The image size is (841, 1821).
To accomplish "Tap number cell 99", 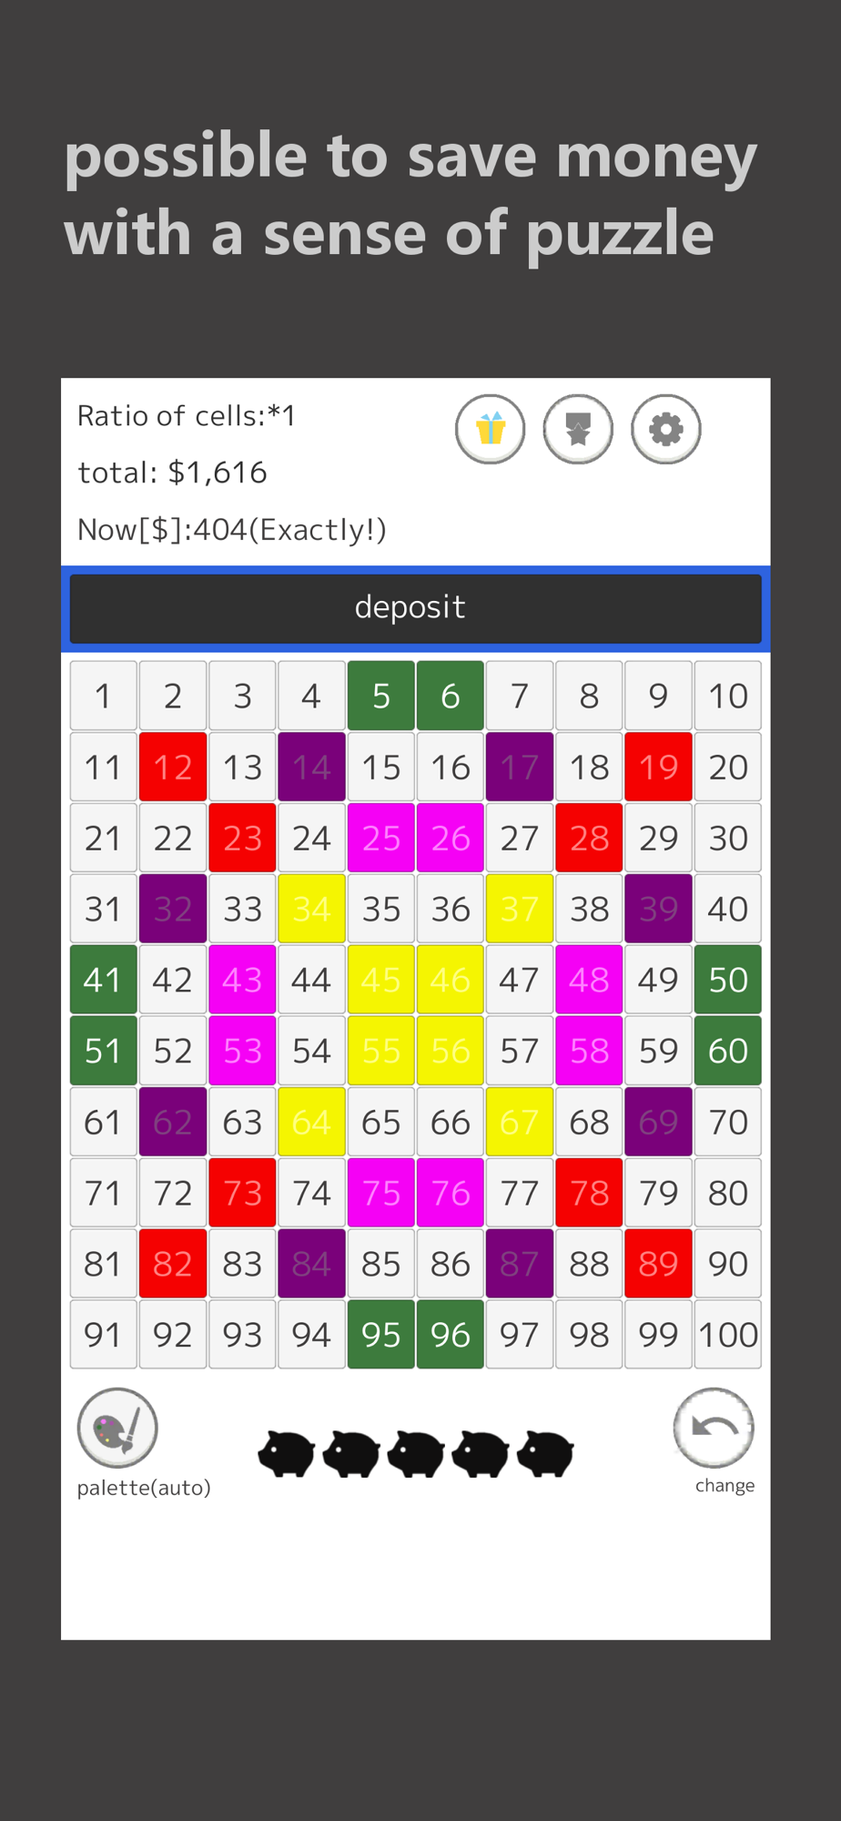I will pyautogui.click(x=659, y=1335).
